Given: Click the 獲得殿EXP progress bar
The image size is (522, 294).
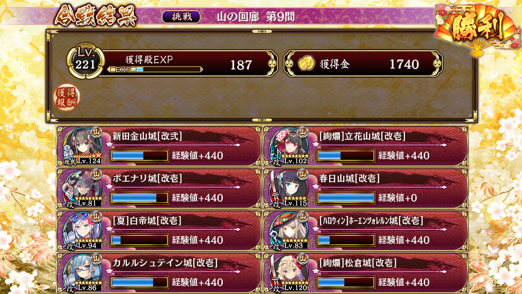Looking at the screenshot, I should coord(155,69).
